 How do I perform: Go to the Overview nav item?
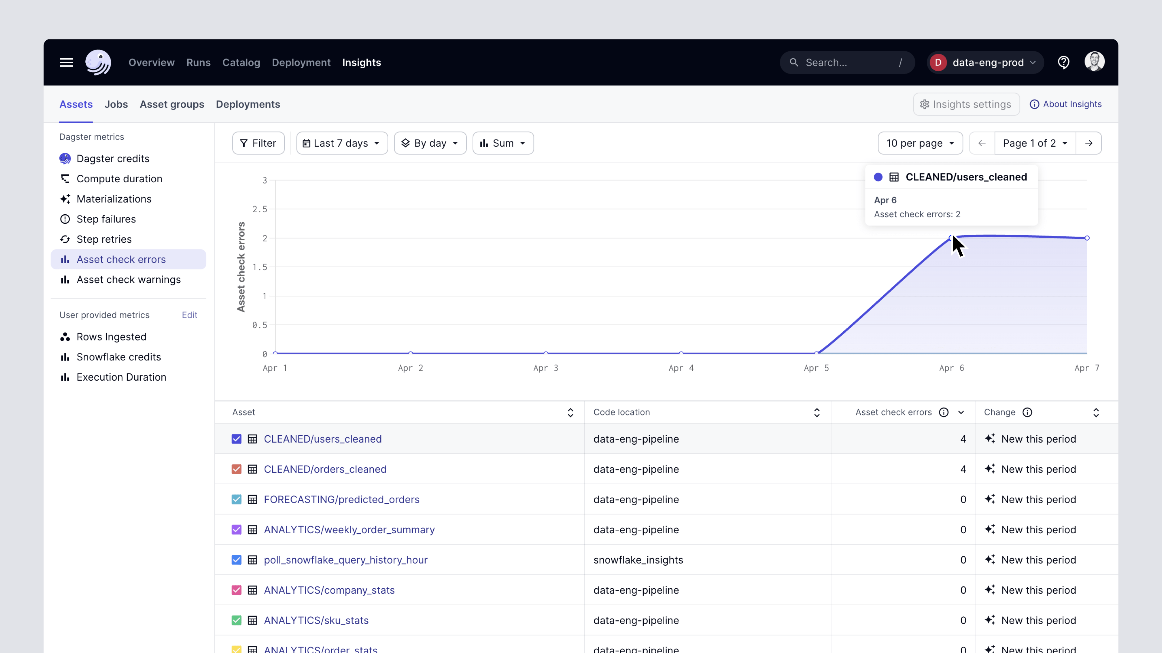[152, 63]
